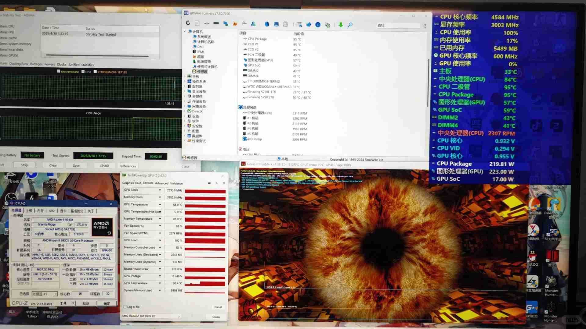Open the 学术诚信1.docx desktop file
This screenshot has height=329, width=586.
(x=32, y=314)
